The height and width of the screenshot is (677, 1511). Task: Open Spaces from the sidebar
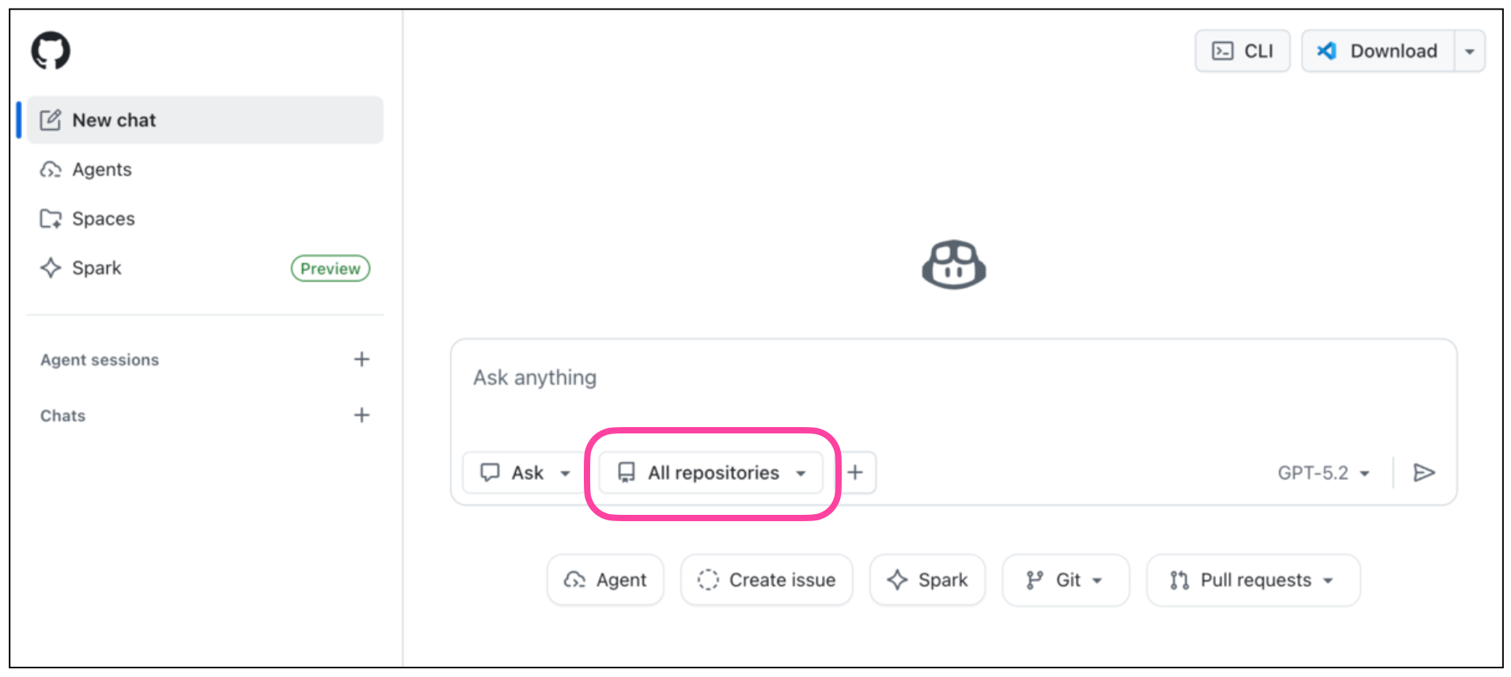click(x=103, y=218)
